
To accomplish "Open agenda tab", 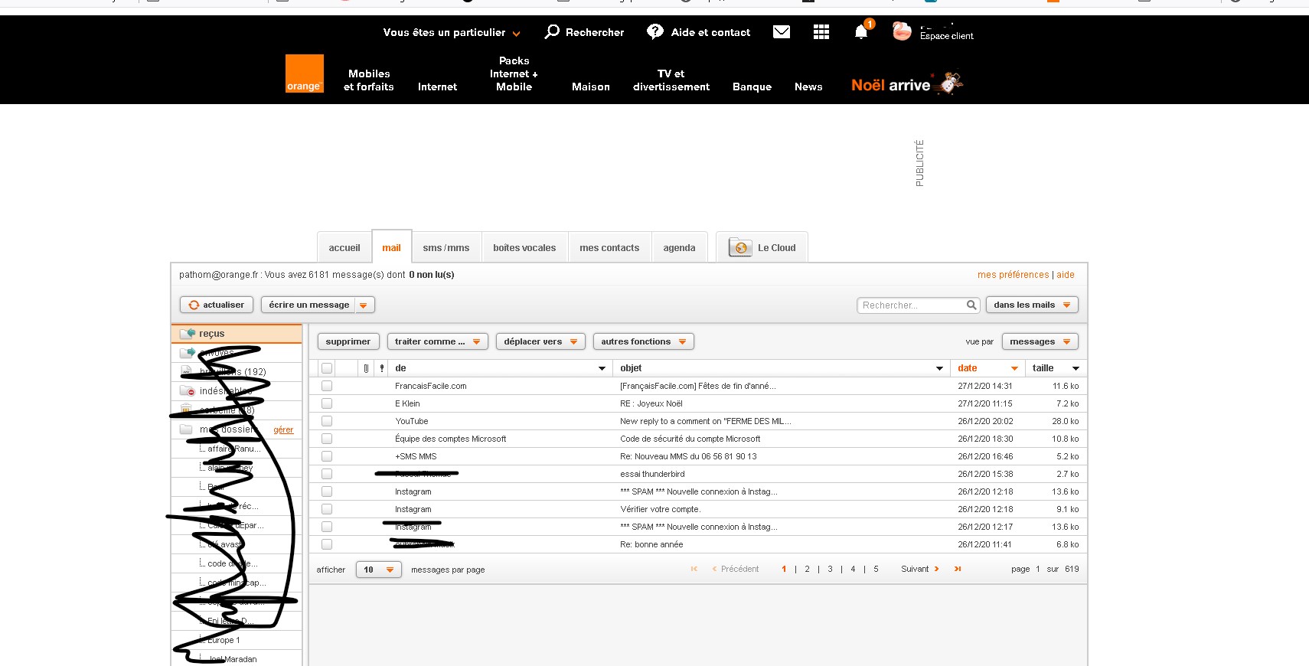I will pos(679,247).
